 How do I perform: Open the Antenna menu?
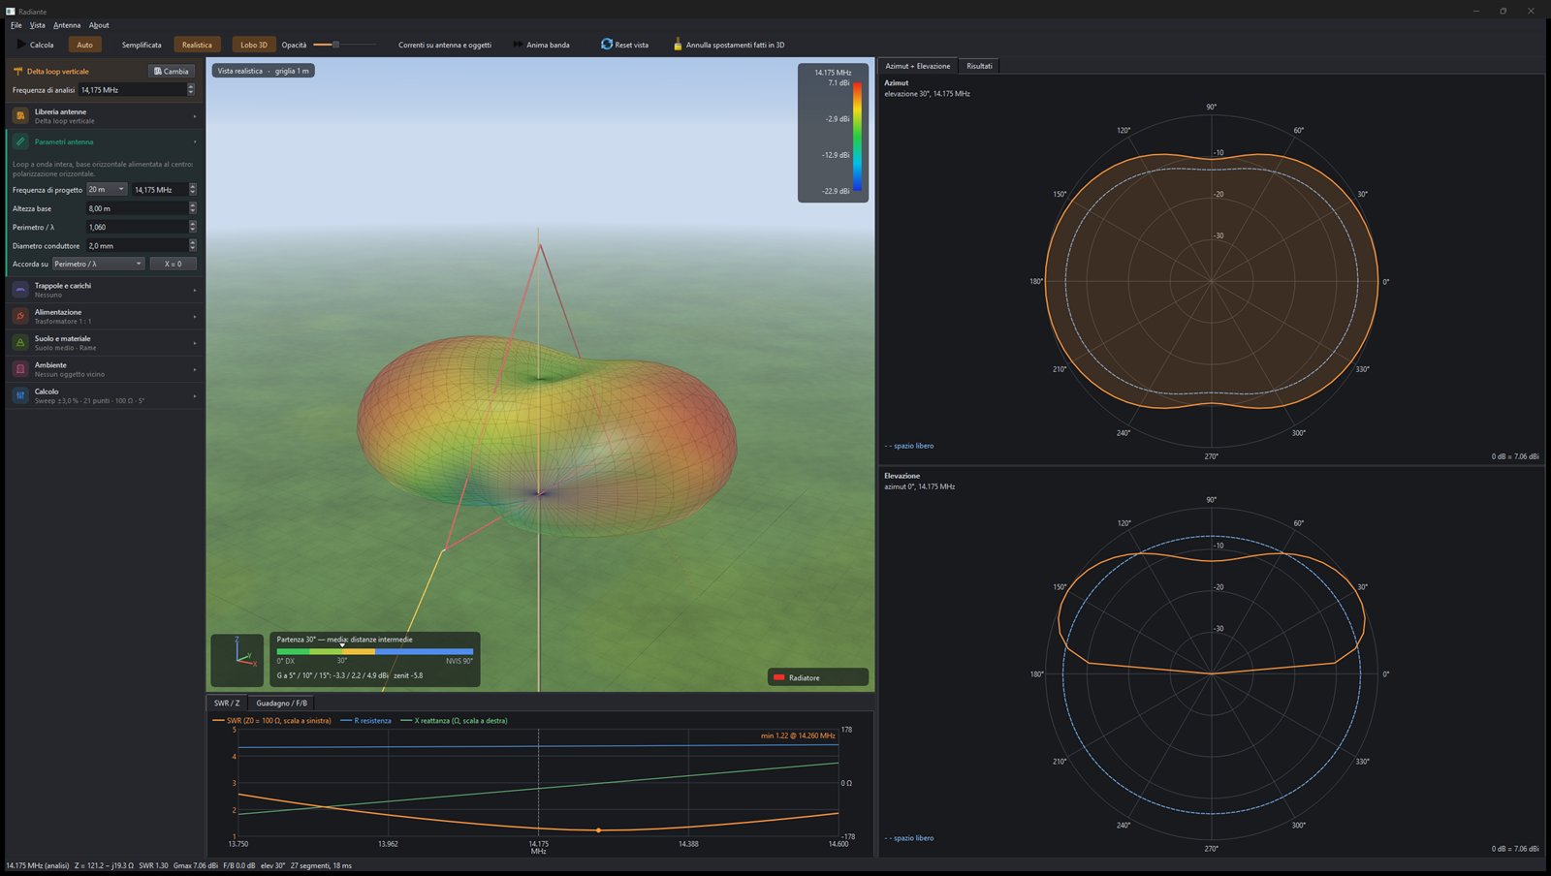tap(67, 25)
